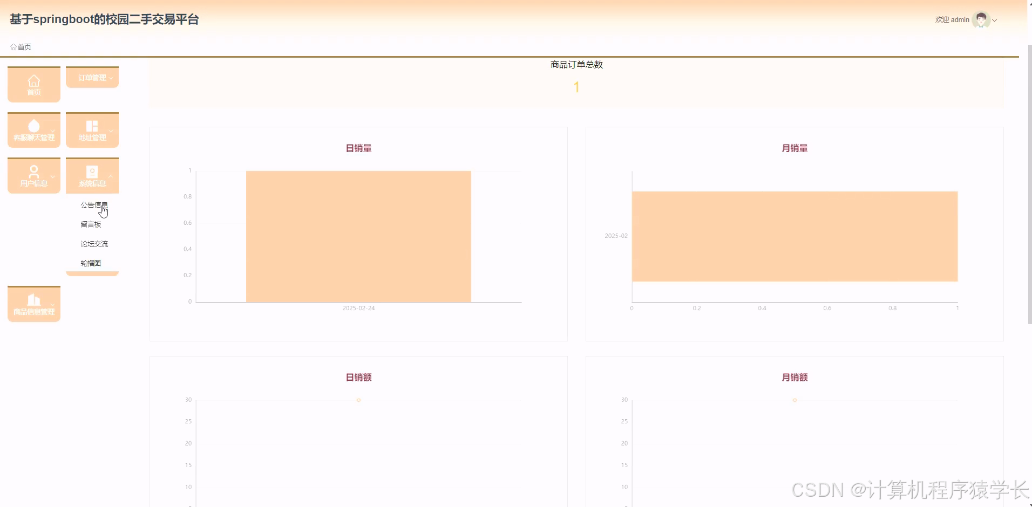Click the person icon of 用户信息
Screen dimensions: 1032x507
point(34,172)
